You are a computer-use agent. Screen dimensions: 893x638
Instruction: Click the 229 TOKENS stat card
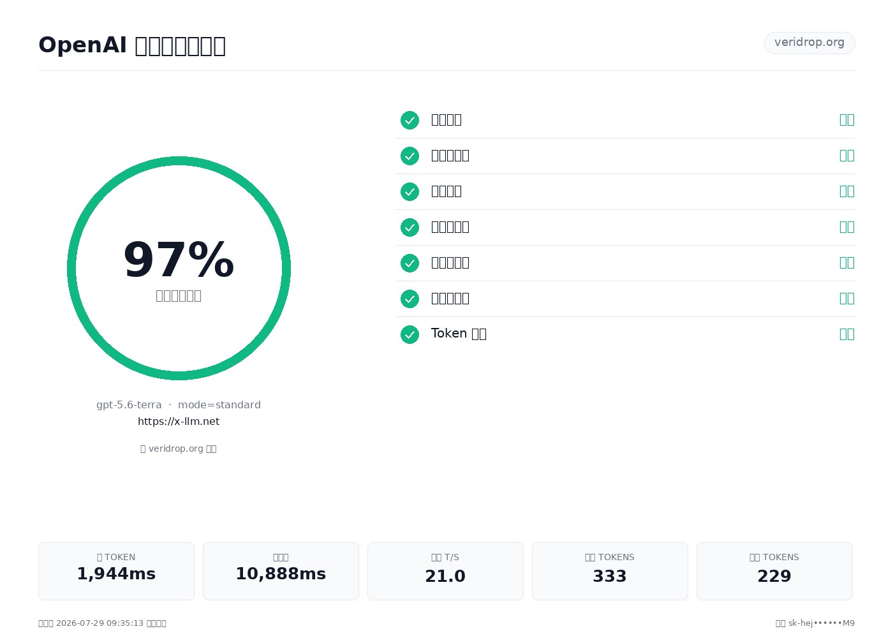point(774,571)
